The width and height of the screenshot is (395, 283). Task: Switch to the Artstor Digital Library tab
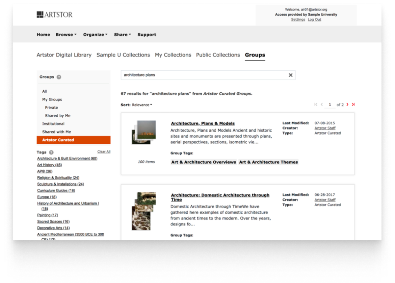64,55
